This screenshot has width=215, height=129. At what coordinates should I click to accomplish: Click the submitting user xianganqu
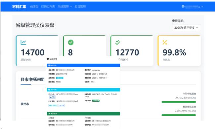pyautogui.click(x=96, y=70)
